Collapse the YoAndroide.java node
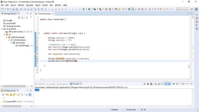Viewport: 199px width, 112px height. 9,40
